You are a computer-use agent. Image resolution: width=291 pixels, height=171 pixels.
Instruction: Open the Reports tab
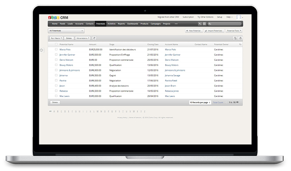coord(121,24)
